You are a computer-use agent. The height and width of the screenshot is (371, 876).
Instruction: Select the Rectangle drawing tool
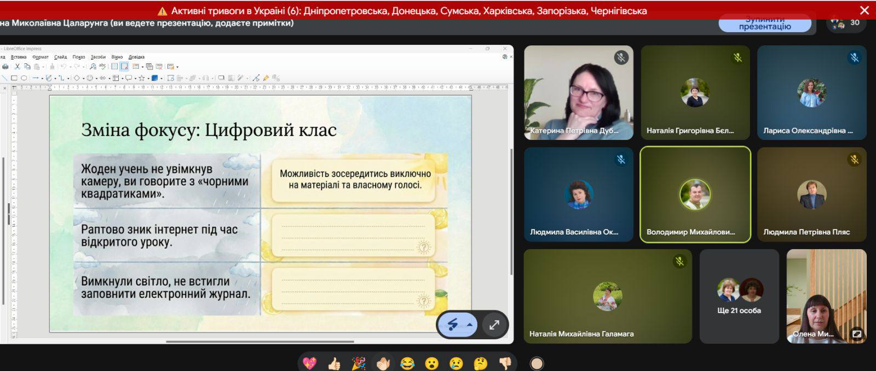click(14, 78)
